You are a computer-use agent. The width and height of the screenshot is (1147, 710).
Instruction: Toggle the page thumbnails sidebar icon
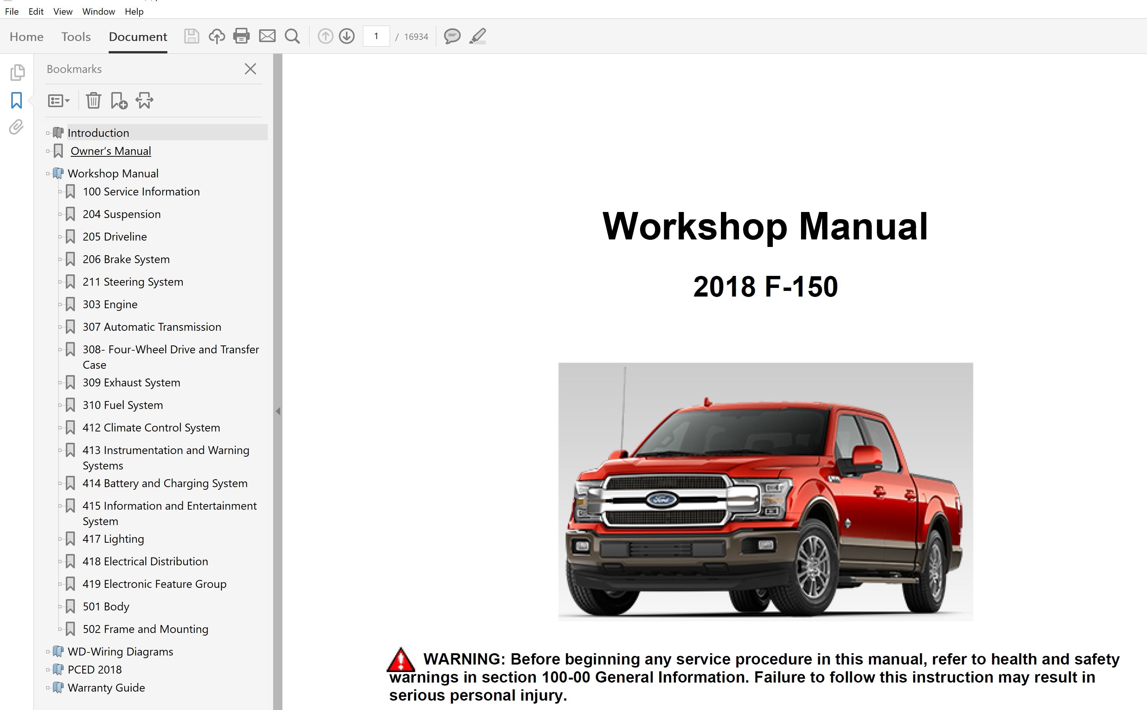[x=17, y=72]
